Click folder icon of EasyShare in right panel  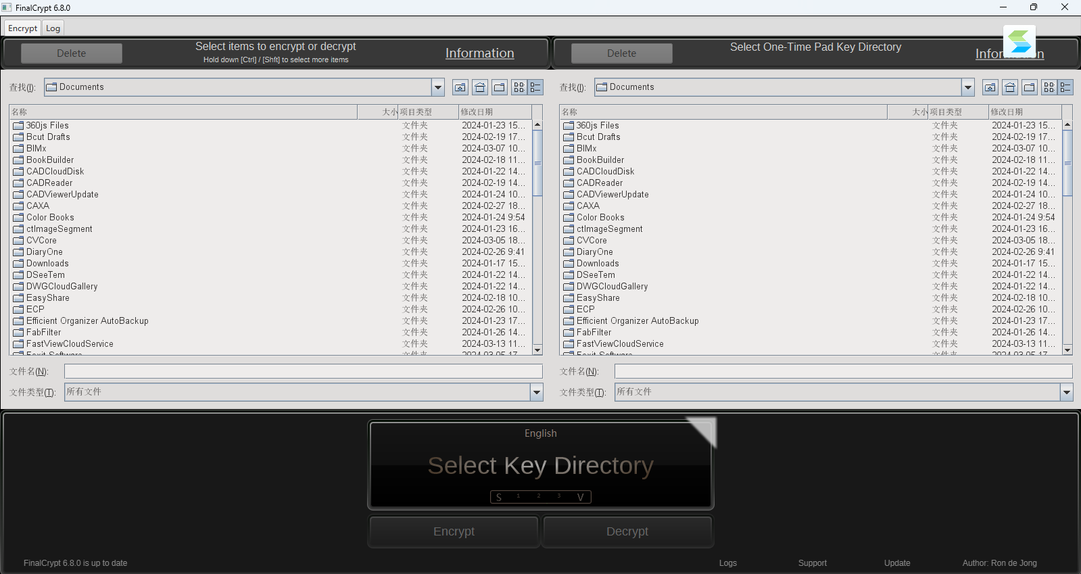569,298
